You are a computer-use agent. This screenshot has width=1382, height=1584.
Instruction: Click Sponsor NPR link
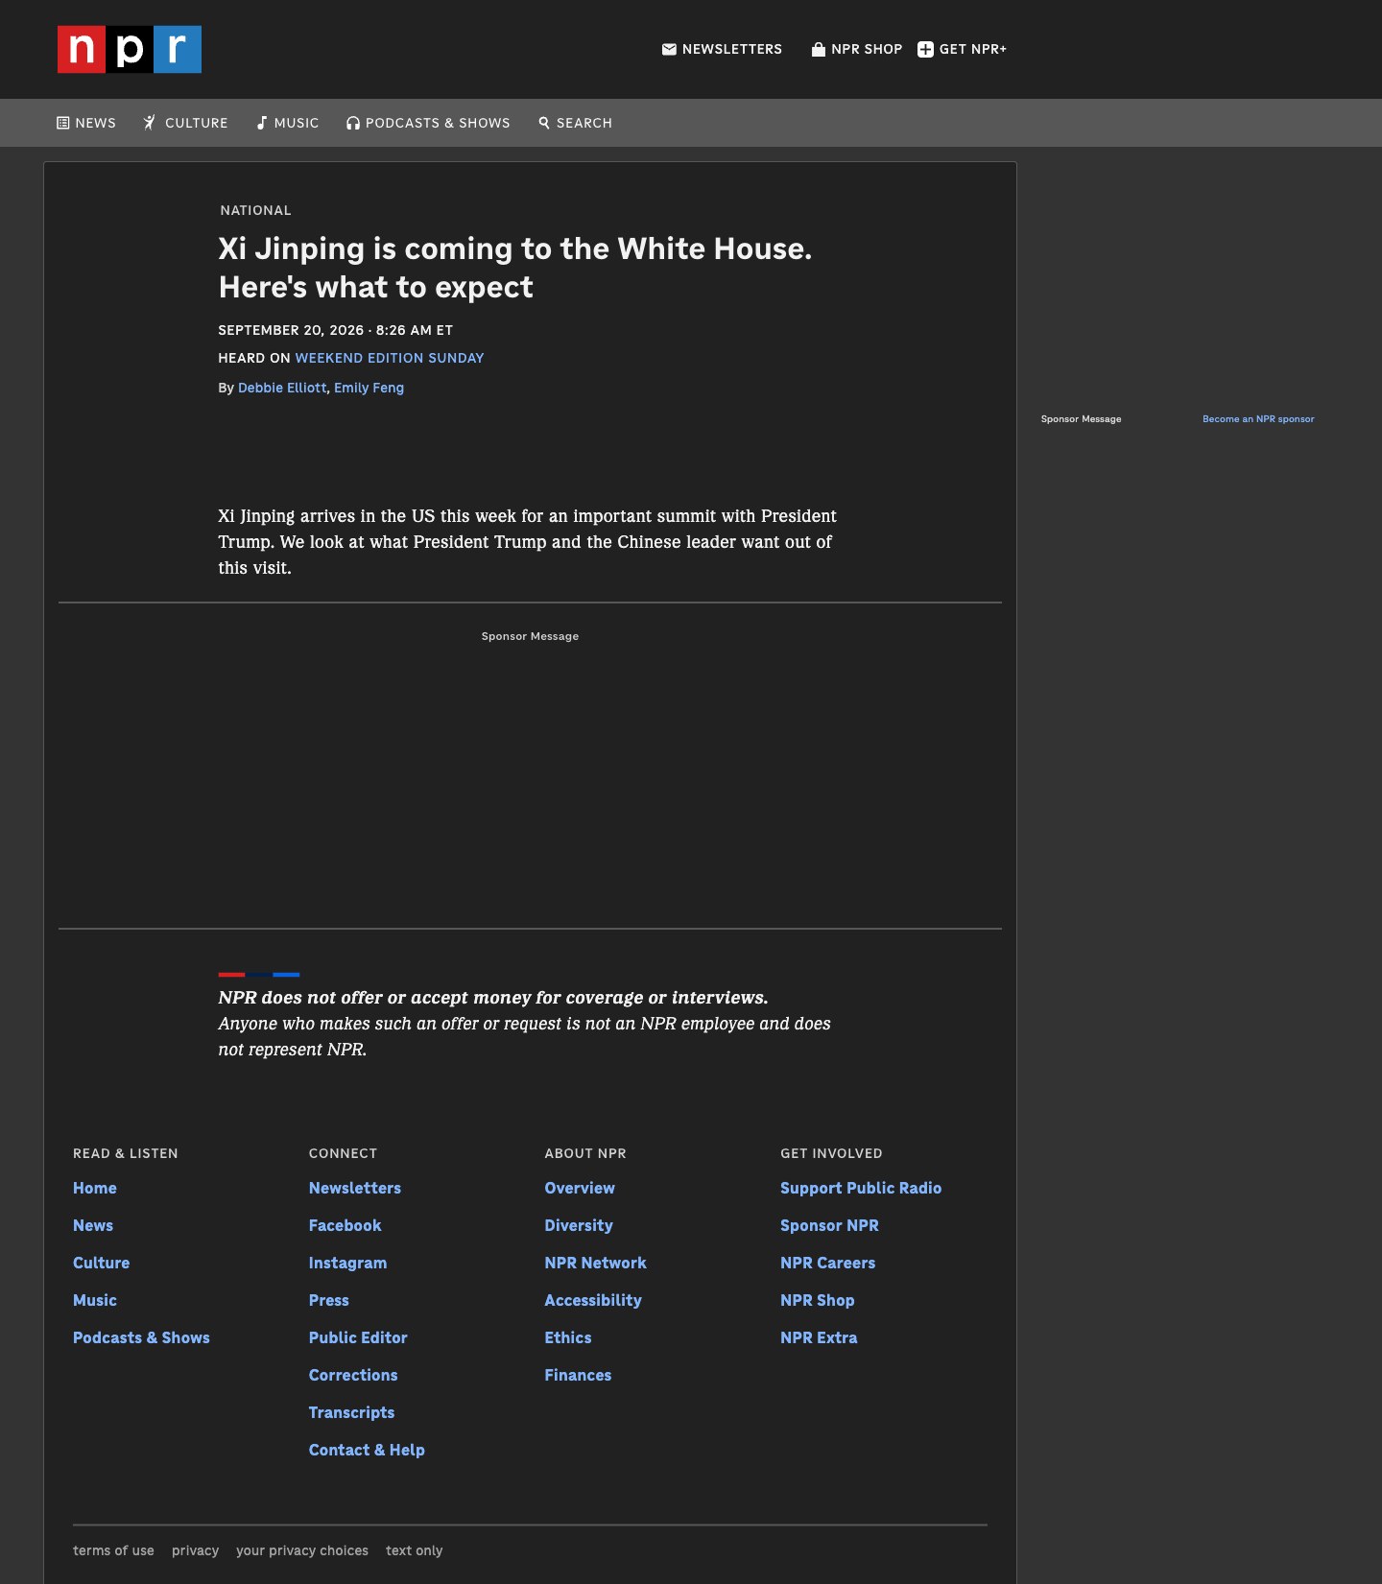point(829,1225)
